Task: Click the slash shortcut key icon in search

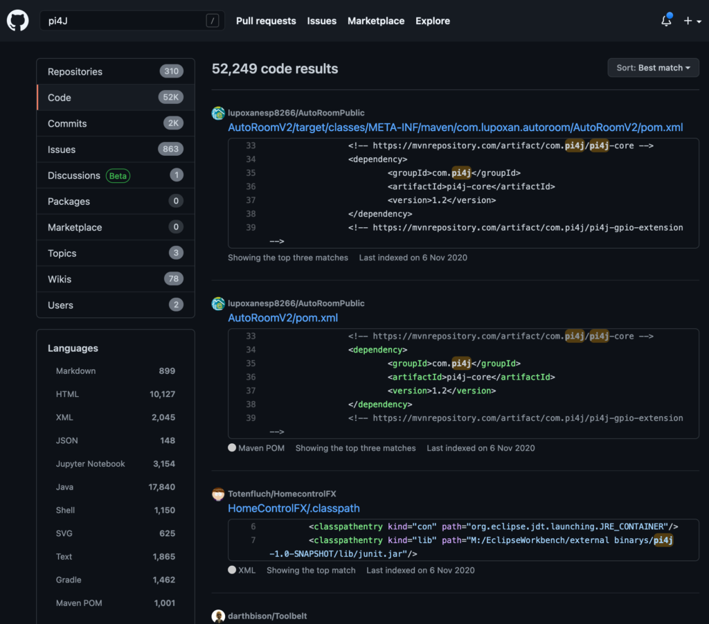Action: pos(213,21)
